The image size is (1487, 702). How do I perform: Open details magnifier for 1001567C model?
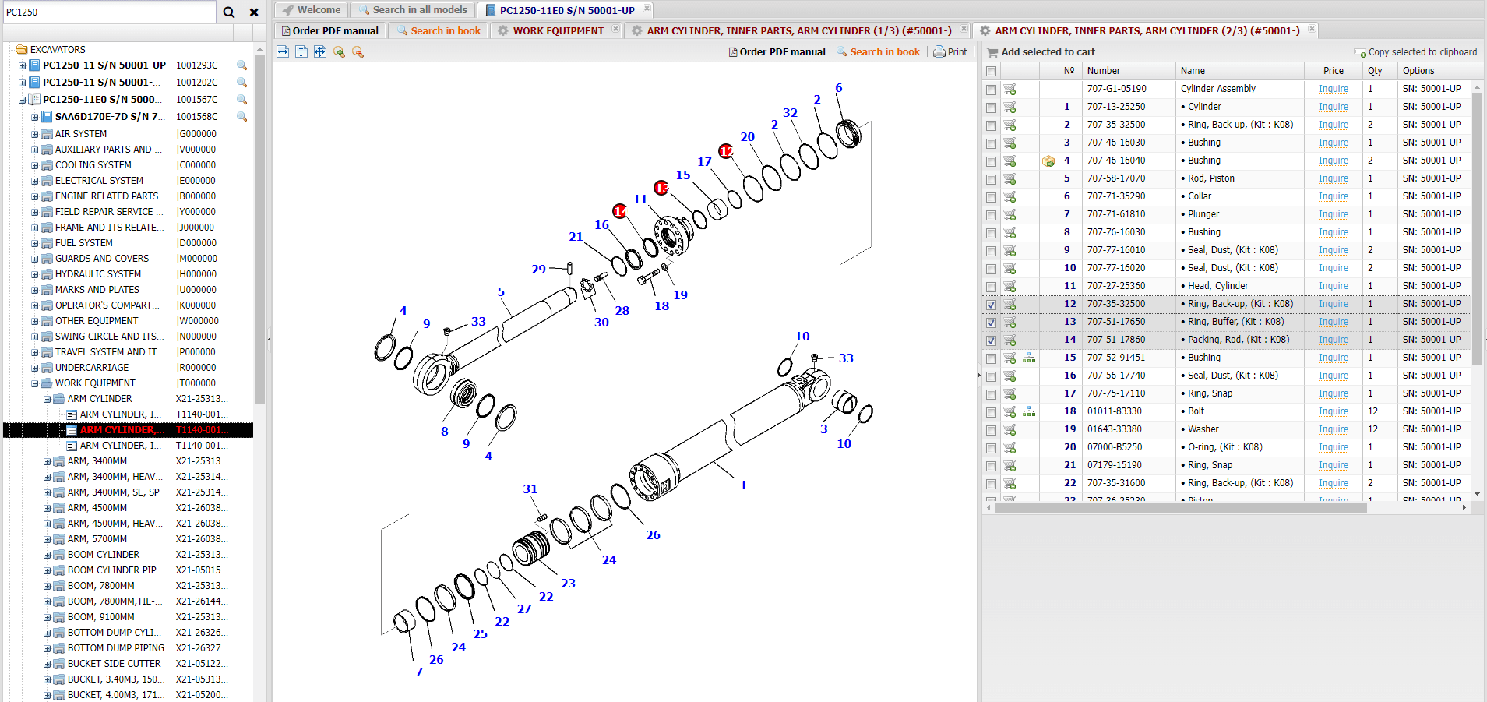[242, 100]
